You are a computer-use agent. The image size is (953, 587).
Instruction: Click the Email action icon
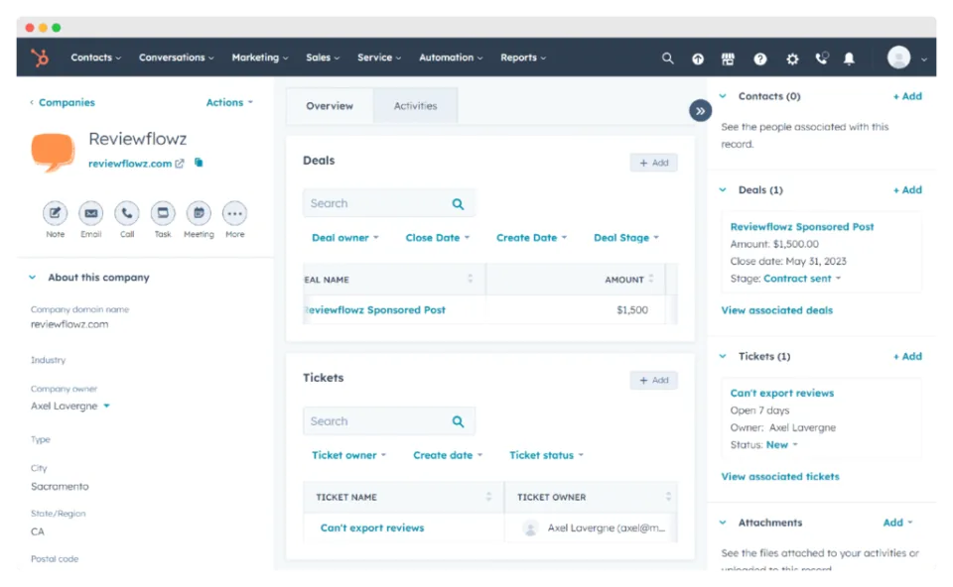tap(91, 213)
